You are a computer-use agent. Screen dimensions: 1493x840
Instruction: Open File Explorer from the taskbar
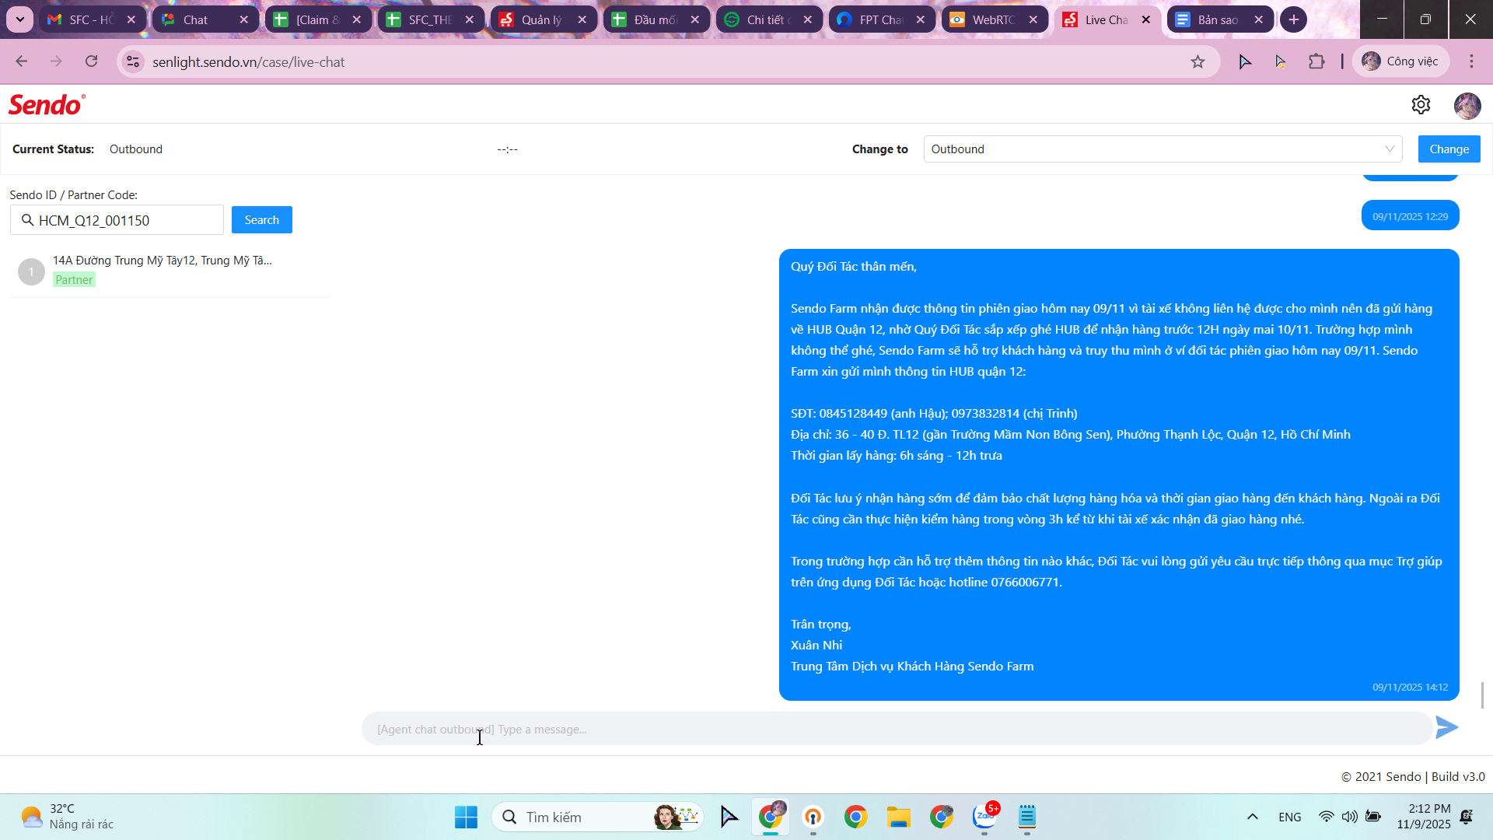(898, 817)
